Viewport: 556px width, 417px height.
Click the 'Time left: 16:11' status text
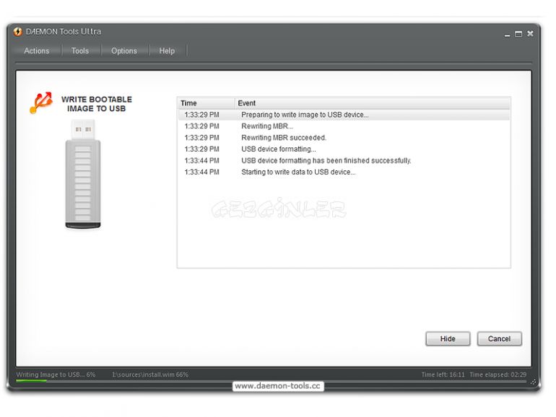pos(443,374)
